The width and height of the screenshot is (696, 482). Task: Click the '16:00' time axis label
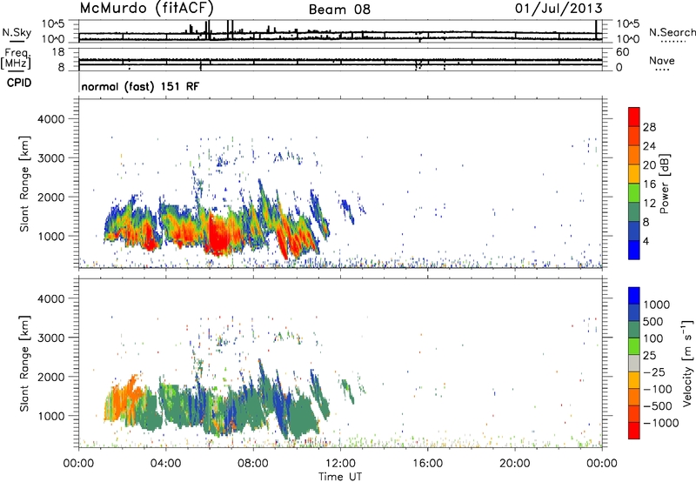[427, 464]
